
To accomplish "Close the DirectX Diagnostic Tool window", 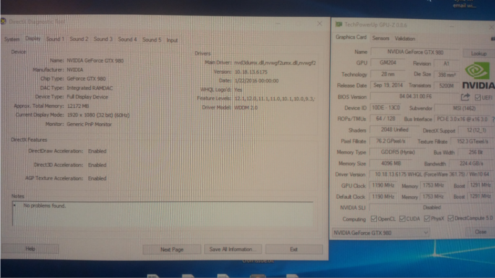I will tap(319, 24).
